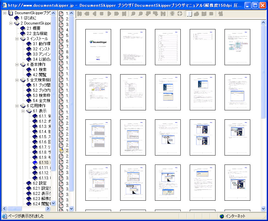This screenshot has width=268, height=221.
Task: Click the yellow annotated page icon in page list
Action: (61, 151)
